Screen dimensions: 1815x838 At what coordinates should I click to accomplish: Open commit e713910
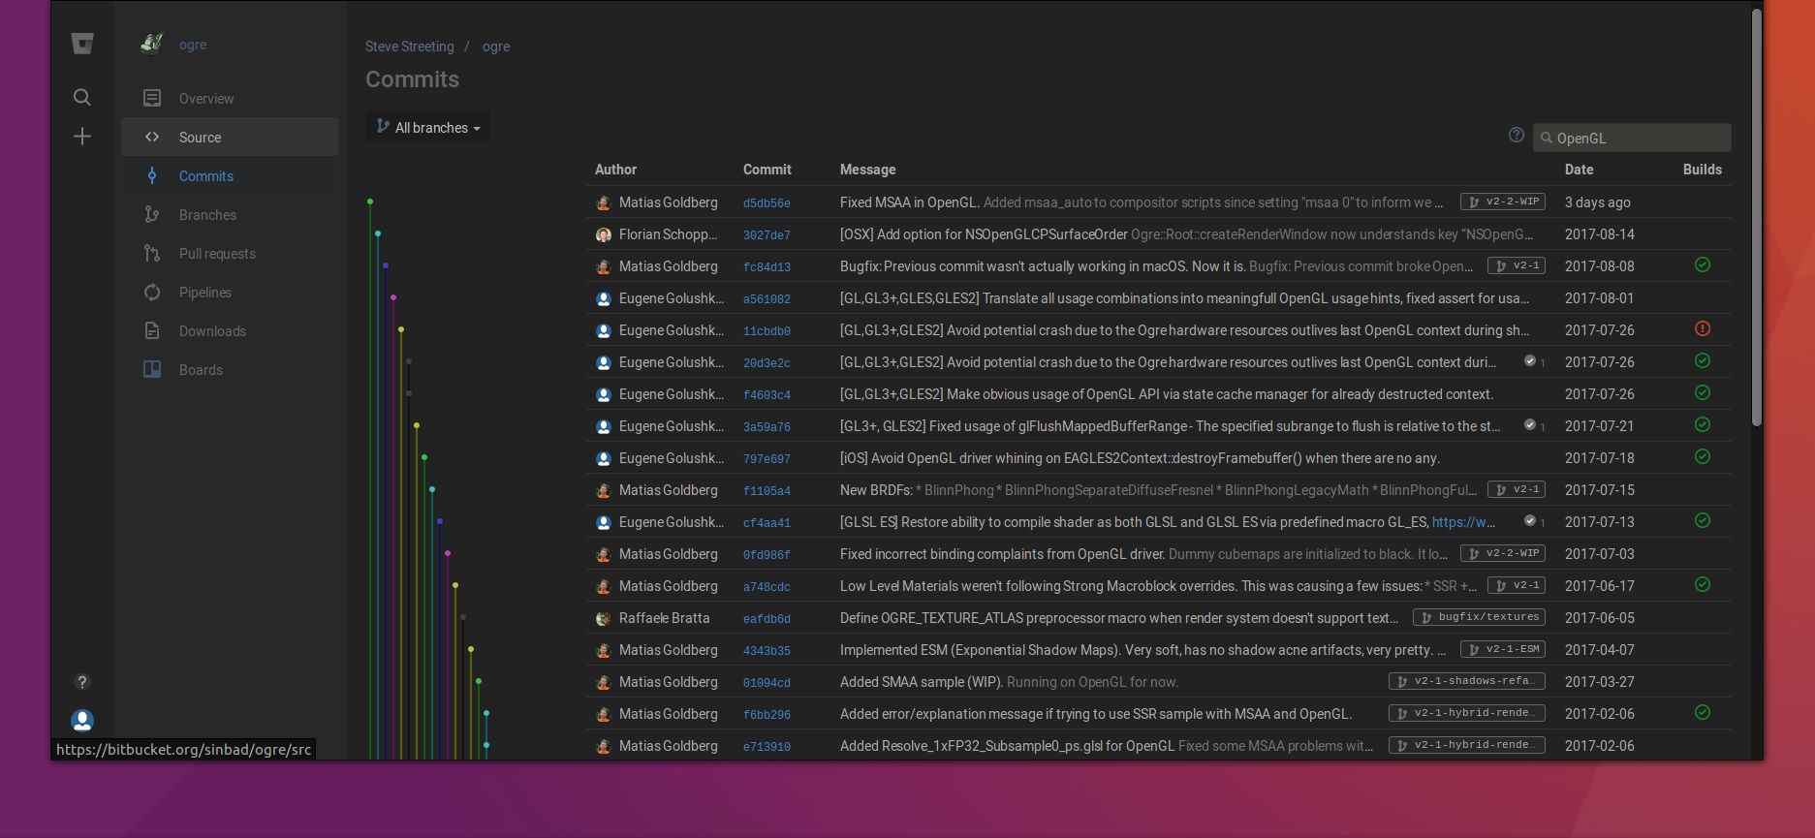click(767, 747)
